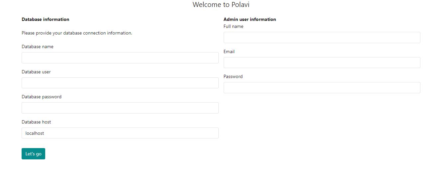Image resolution: width=442 pixels, height=170 pixels.
Task: Click the "Database host" label
Action: pyautogui.click(x=36, y=122)
